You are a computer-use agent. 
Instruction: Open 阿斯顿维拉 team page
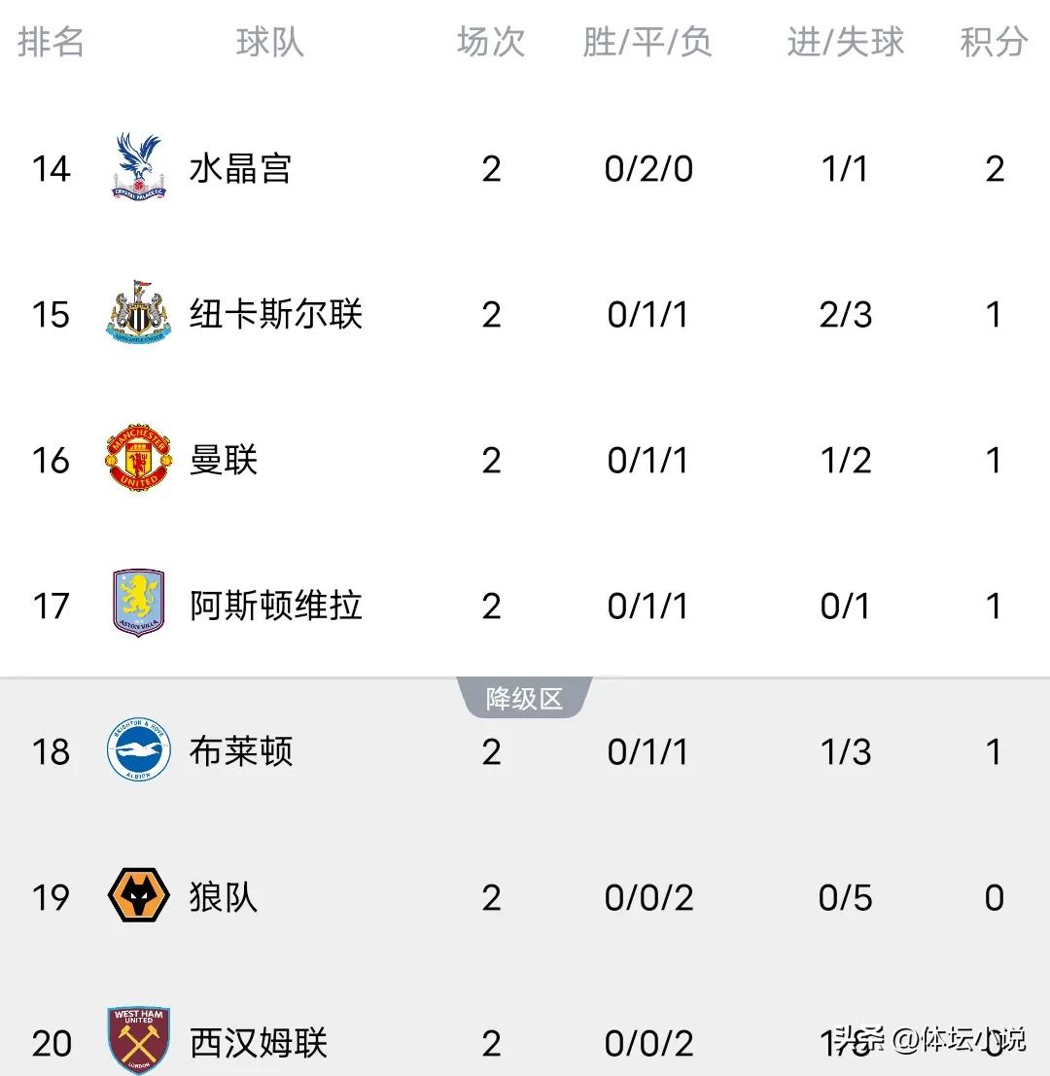point(275,606)
